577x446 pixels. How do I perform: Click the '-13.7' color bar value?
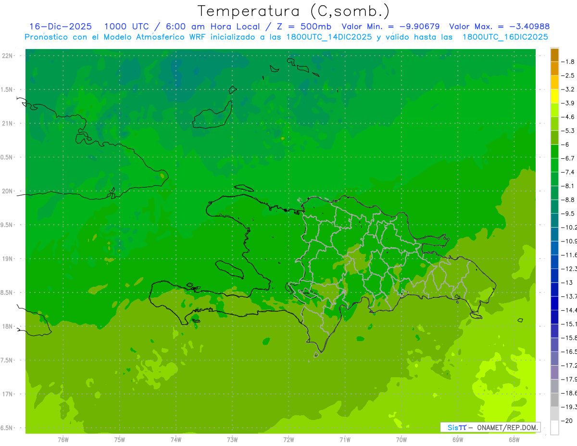pyautogui.click(x=569, y=296)
